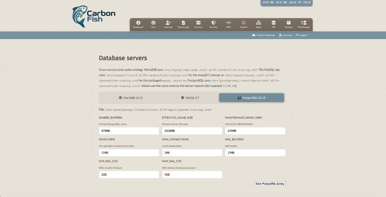Viewport: 386px width, 197px height.
Task: Click the MAX_WAL_SIZE label
Action: pyautogui.click(x=172, y=161)
